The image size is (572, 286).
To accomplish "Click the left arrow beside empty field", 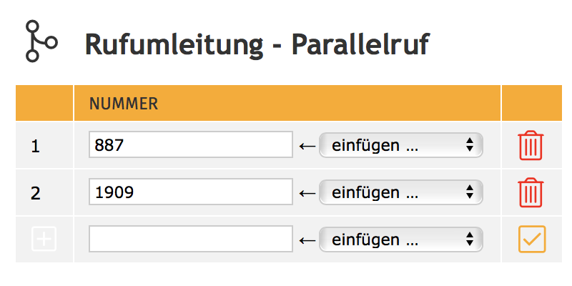I will click(x=307, y=240).
